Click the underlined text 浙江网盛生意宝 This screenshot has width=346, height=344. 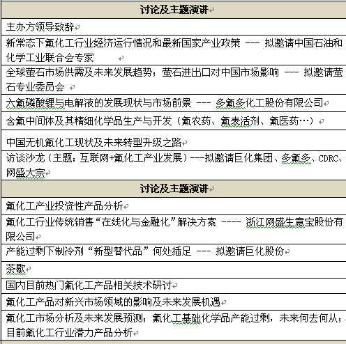[x=276, y=222]
